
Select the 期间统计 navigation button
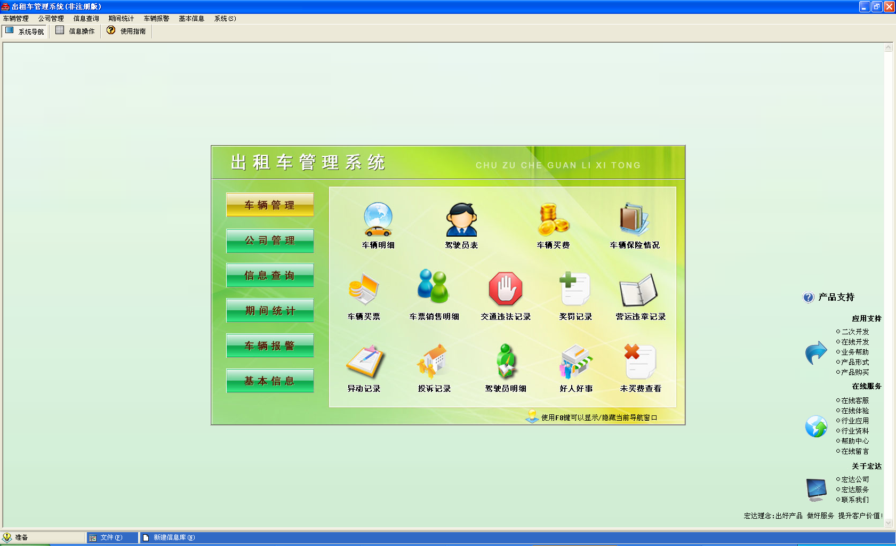click(270, 311)
